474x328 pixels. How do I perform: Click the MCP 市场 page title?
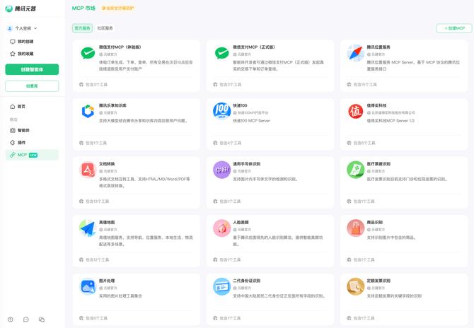coord(83,8)
